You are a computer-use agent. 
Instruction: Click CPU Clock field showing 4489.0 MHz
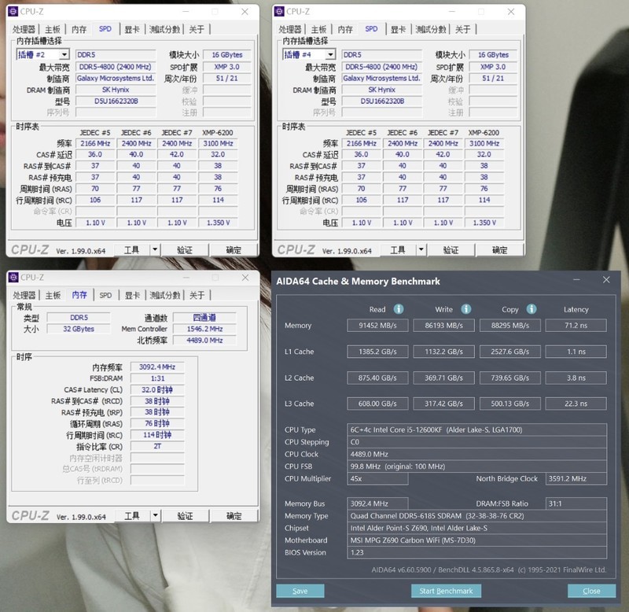pos(476,455)
